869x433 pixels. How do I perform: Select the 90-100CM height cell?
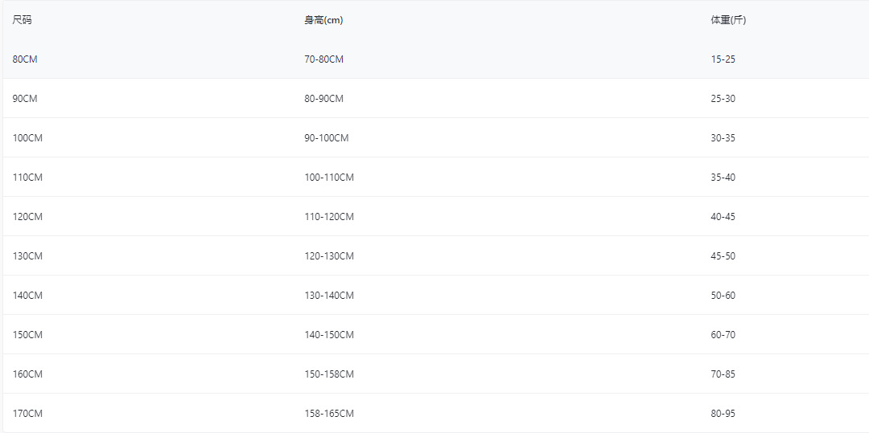click(x=326, y=138)
